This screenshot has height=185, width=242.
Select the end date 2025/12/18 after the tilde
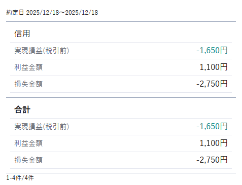82,13
